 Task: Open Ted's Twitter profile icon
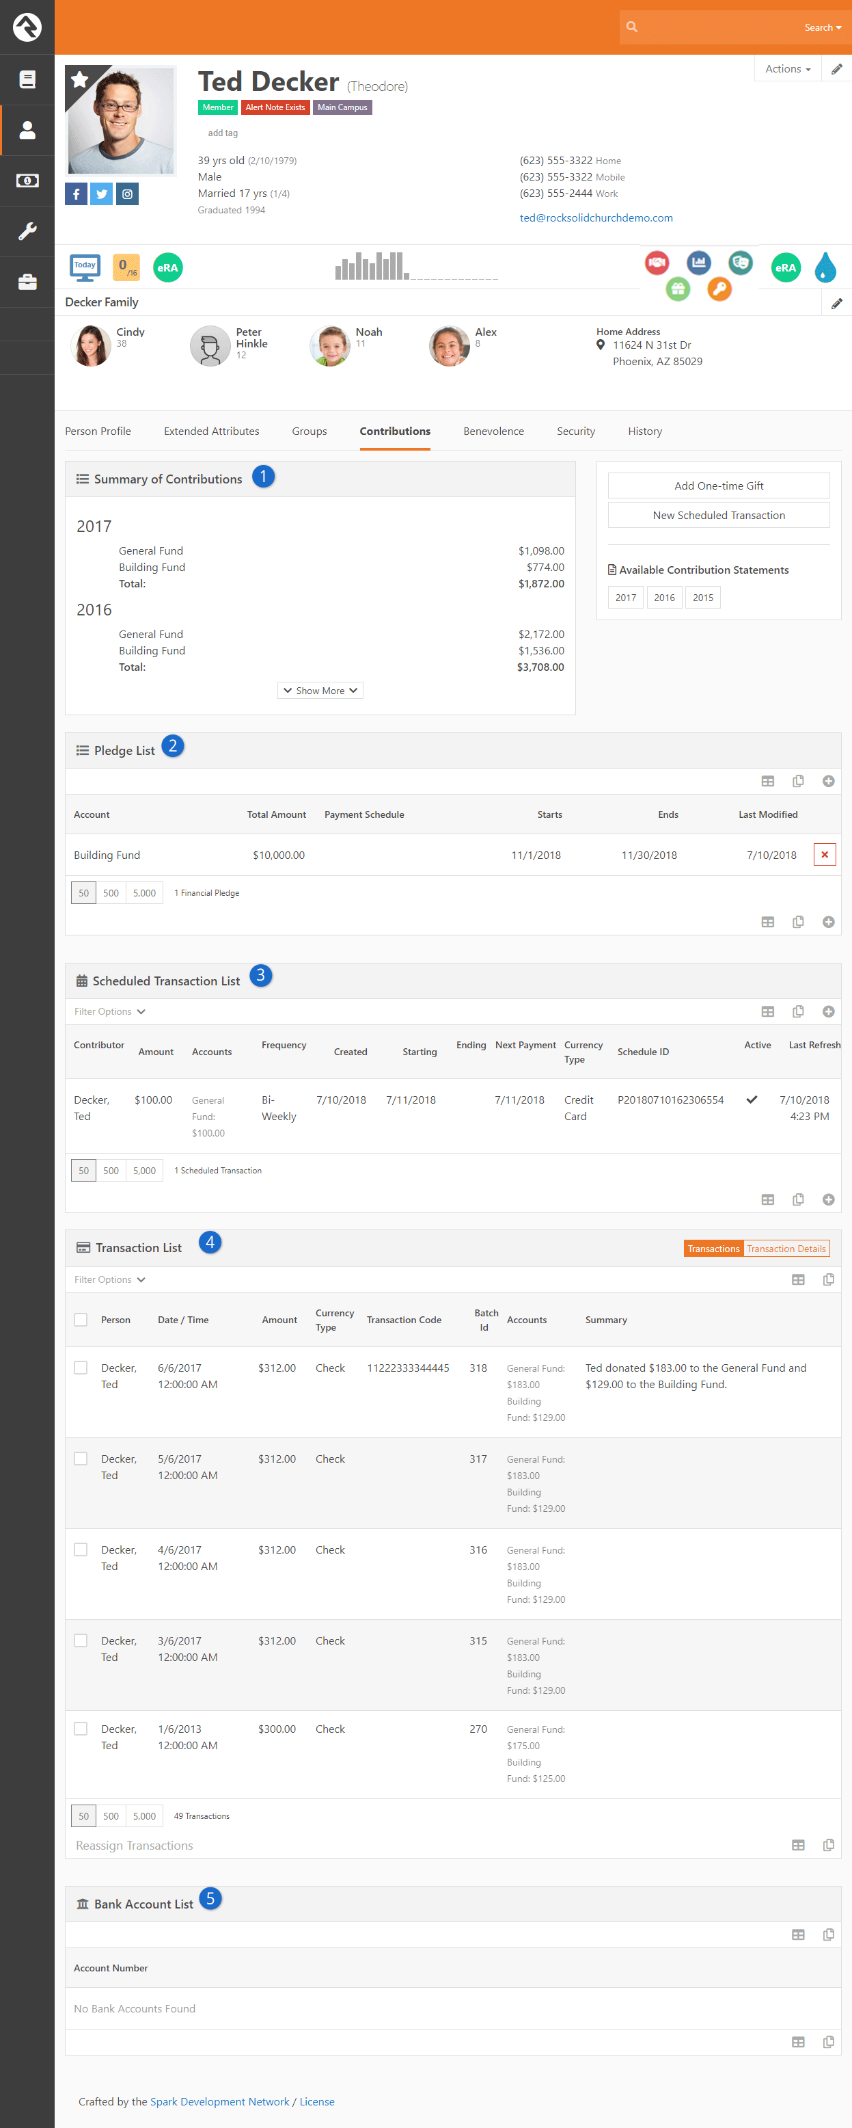102,194
